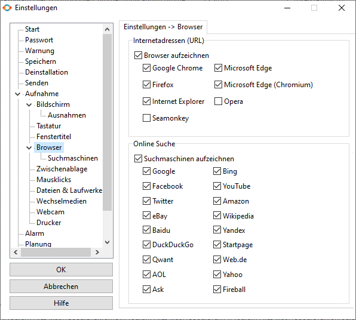Open the Senden settings page
Viewport: 356px width, 320px height.
36,83
